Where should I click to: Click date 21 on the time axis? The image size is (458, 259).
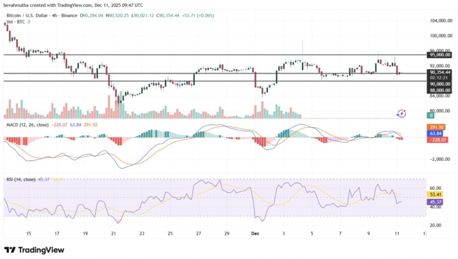click(x=114, y=233)
